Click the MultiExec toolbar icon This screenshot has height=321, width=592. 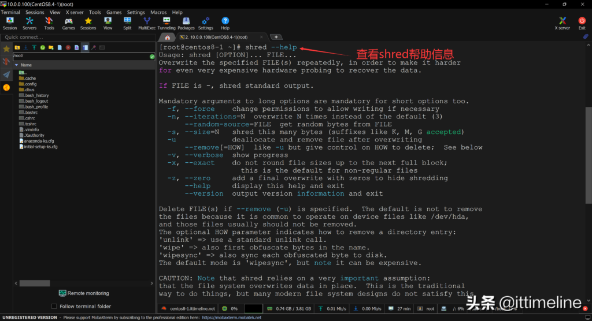point(147,21)
